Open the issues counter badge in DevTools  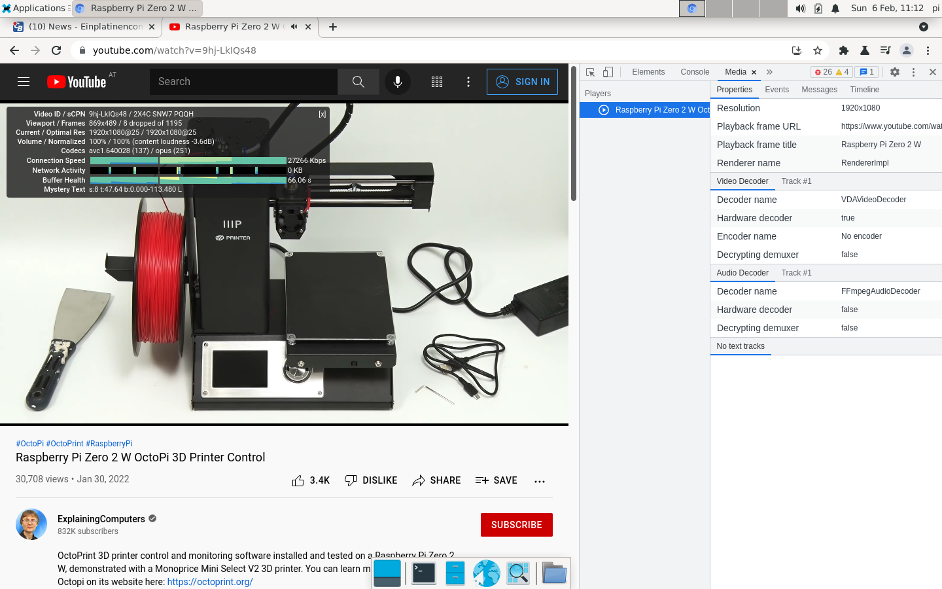click(867, 72)
